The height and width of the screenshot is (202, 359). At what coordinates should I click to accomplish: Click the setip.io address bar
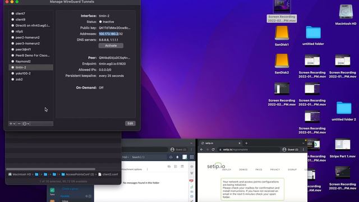coord(248,150)
